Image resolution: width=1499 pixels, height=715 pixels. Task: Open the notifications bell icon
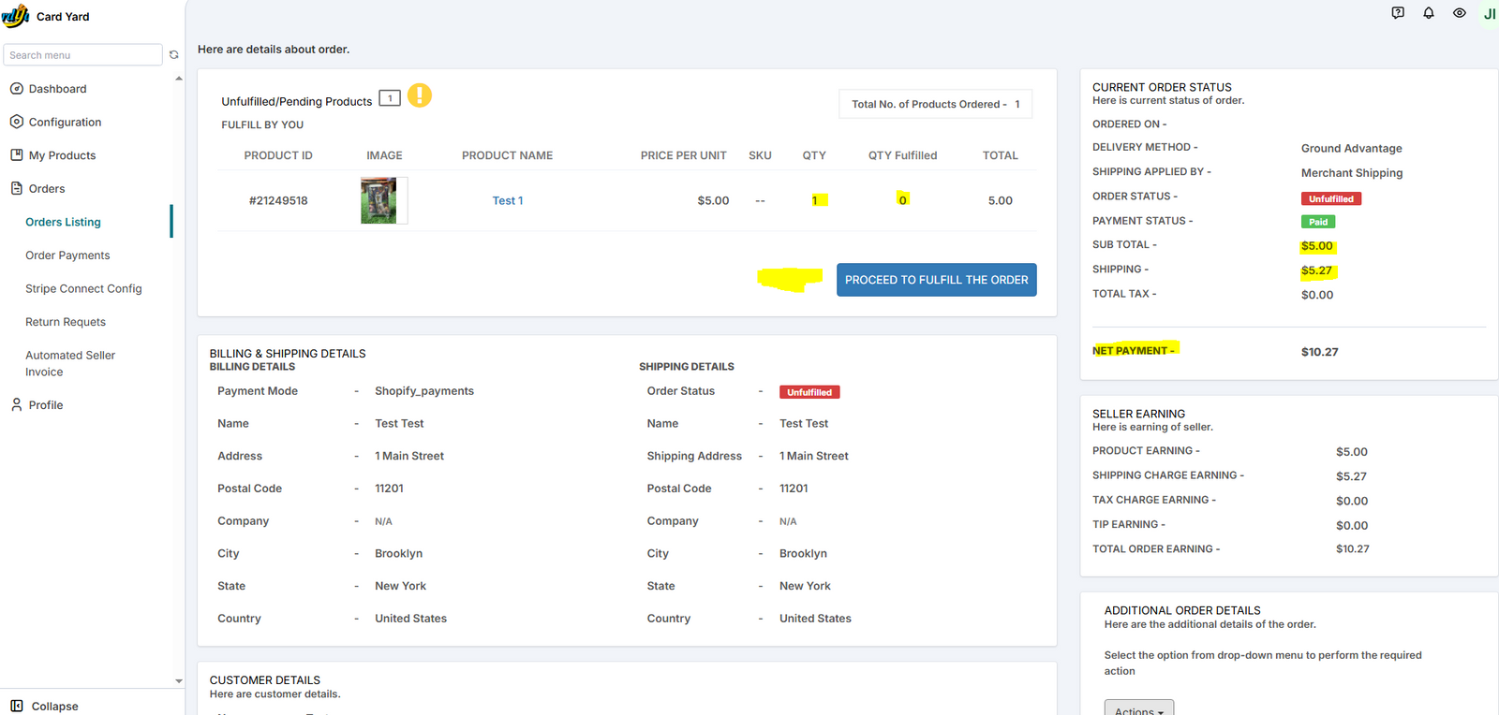tap(1428, 13)
